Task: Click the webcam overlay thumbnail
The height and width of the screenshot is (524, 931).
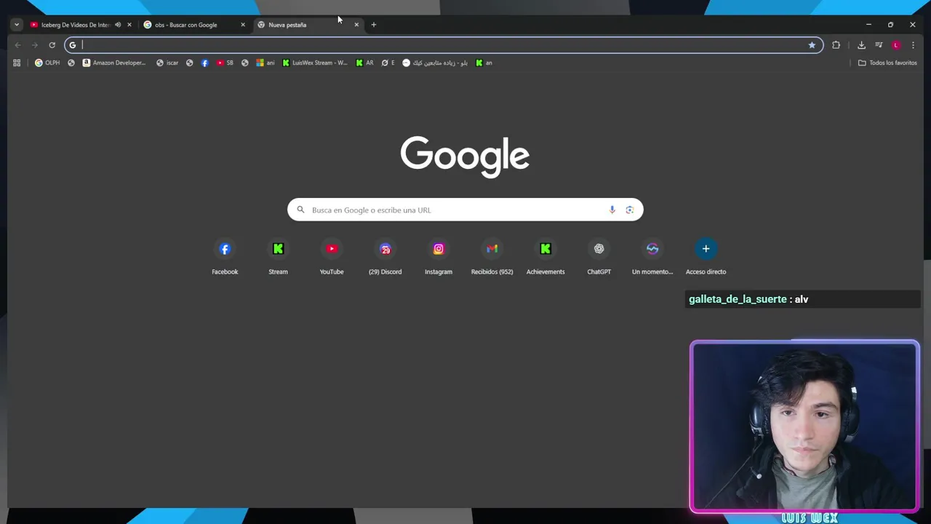Action: click(804, 426)
